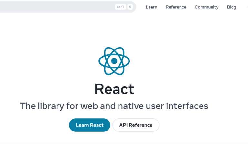Viewport: 248px width, 144px height.
Task: Open the Learn nav link
Action: coord(151,7)
